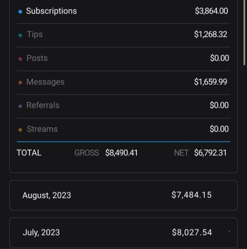This screenshot has width=247, height=249.
Task: Click the teal dot beside Tips
Action: coord(20,35)
